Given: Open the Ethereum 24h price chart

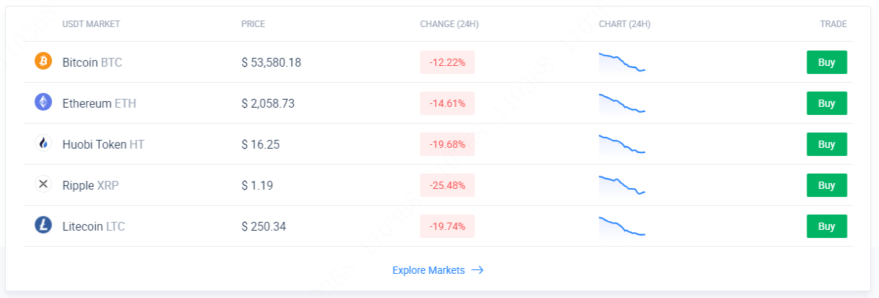Looking at the screenshot, I should point(622,103).
